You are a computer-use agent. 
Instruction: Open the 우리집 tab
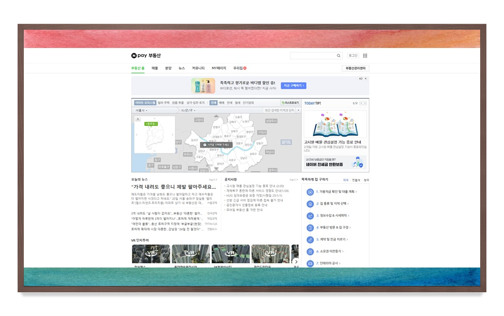[x=238, y=68]
